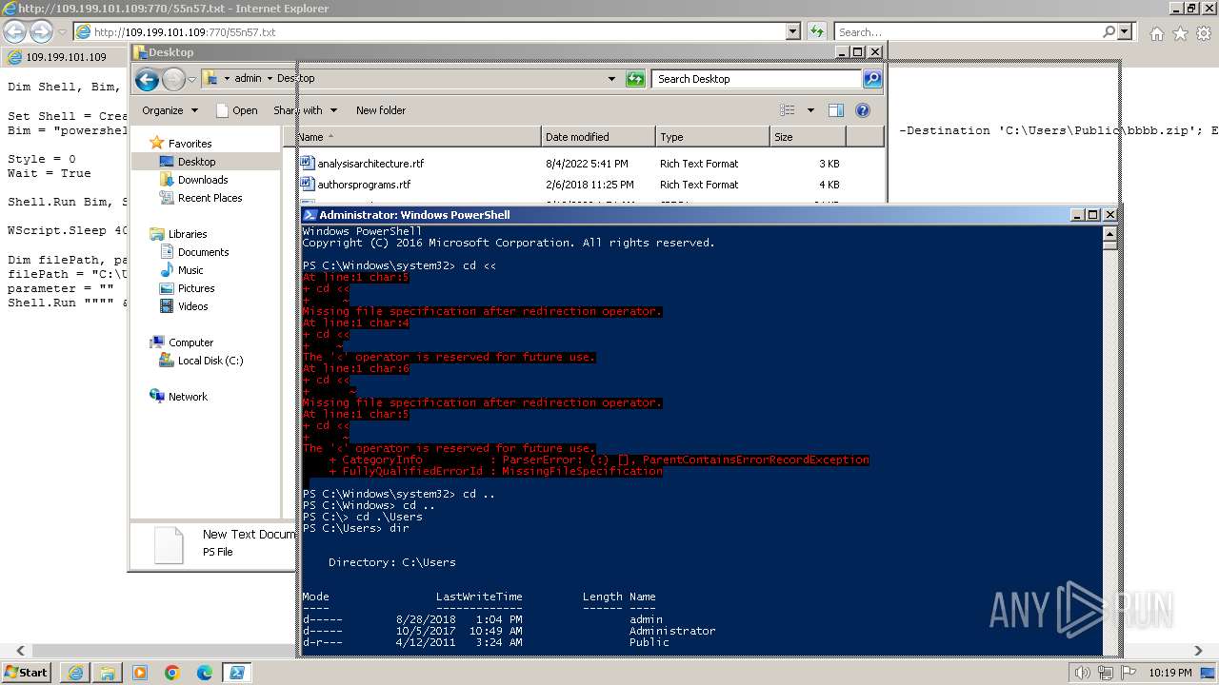Click the magnifier icon in IE search box
Image resolution: width=1219 pixels, height=685 pixels.
(1109, 31)
